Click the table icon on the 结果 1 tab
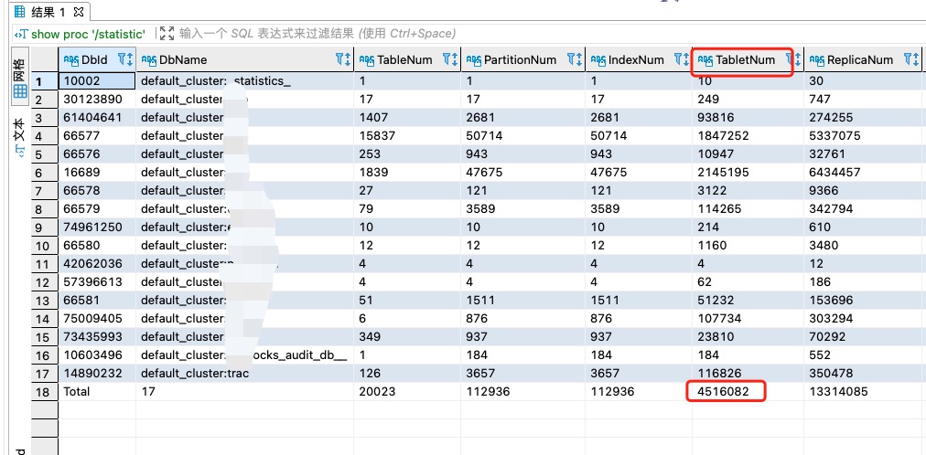This screenshot has width=926, height=455. click(20, 12)
